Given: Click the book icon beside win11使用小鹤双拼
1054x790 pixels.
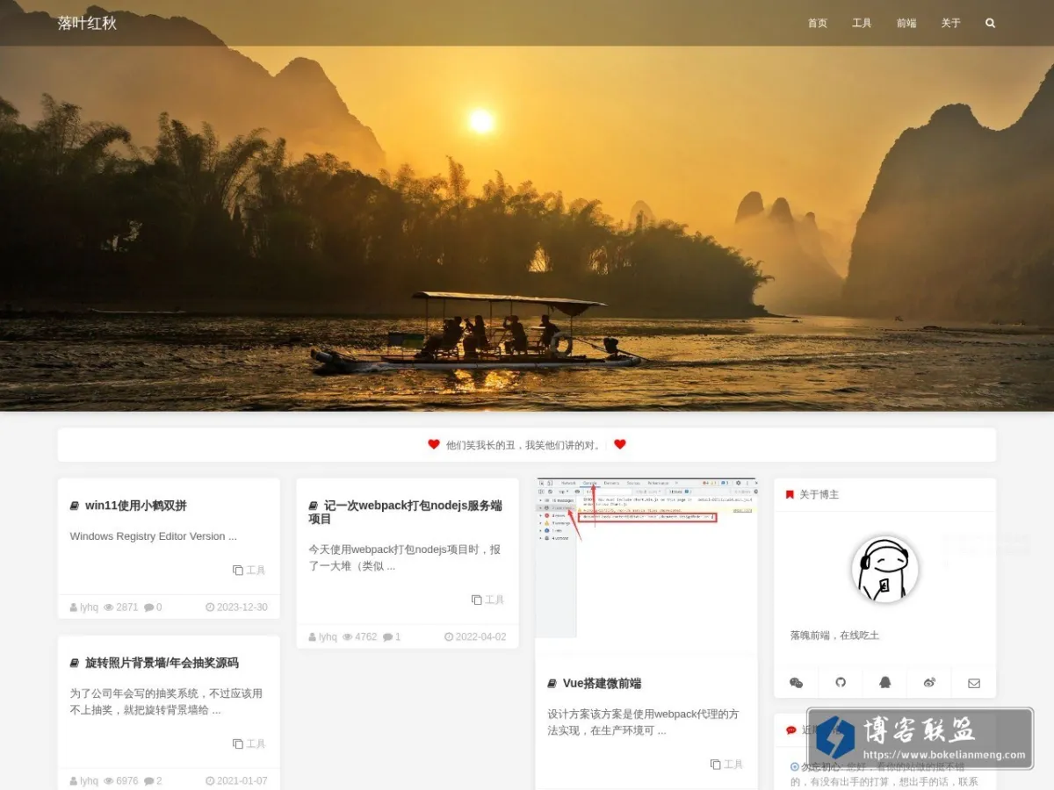Looking at the screenshot, I should pyautogui.click(x=75, y=506).
